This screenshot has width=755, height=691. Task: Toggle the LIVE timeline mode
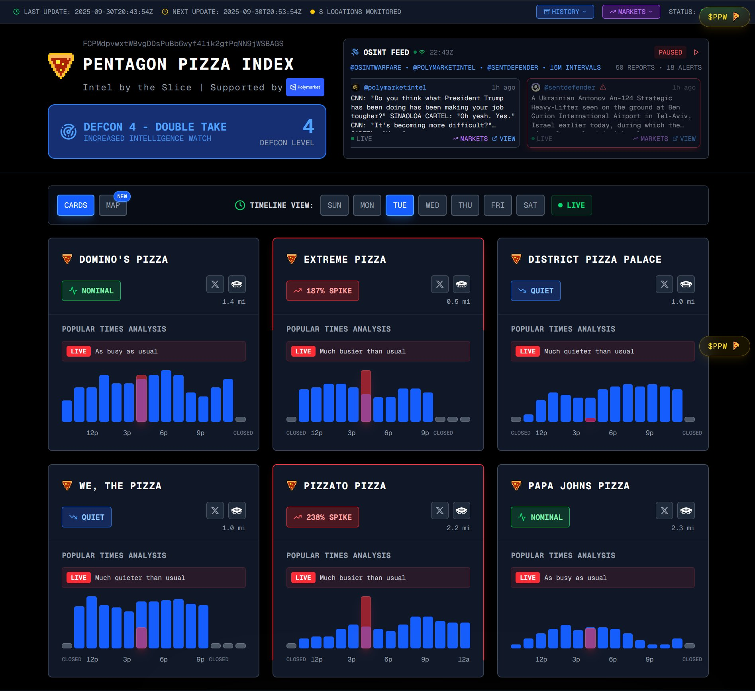571,205
